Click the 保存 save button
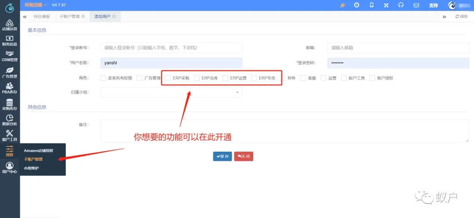The width and height of the screenshot is (474, 218). (x=223, y=156)
